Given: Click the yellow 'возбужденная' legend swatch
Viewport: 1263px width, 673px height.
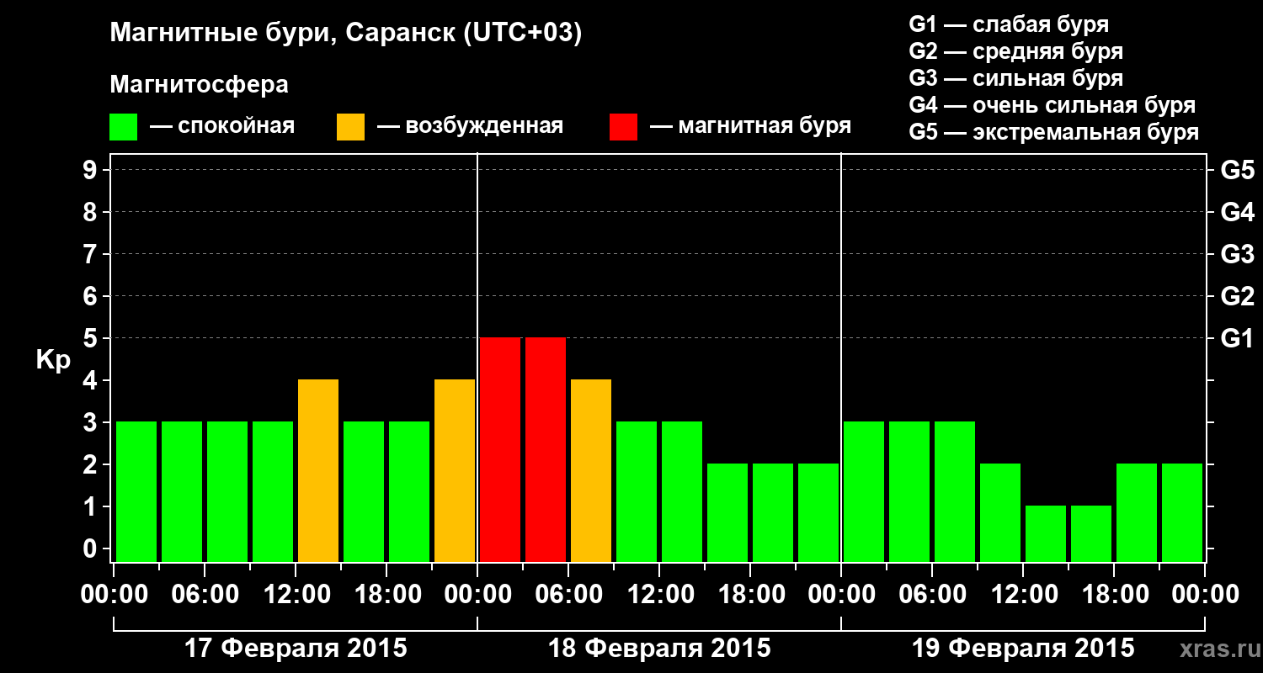Looking at the screenshot, I should (351, 127).
